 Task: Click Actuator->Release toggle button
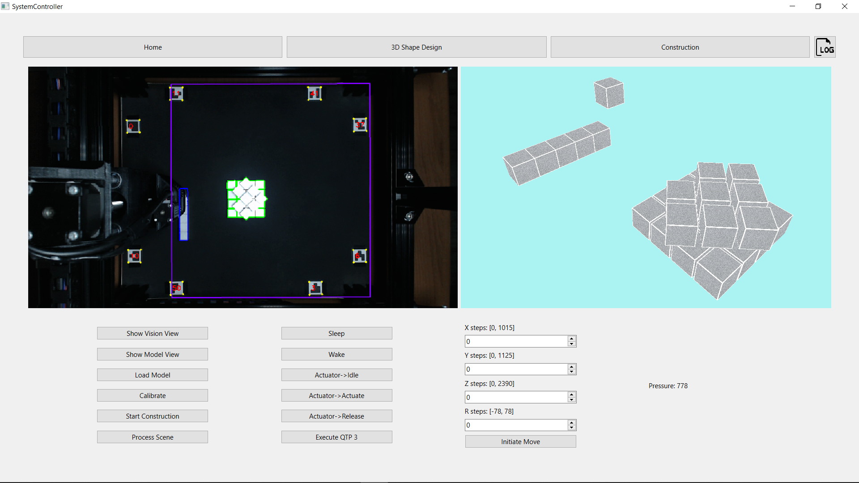click(336, 416)
